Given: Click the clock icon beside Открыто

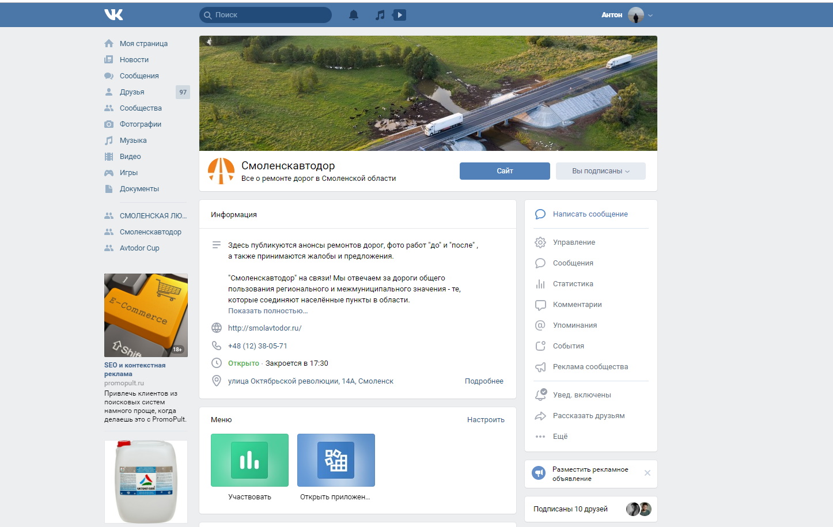Looking at the screenshot, I should (x=217, y=363).
